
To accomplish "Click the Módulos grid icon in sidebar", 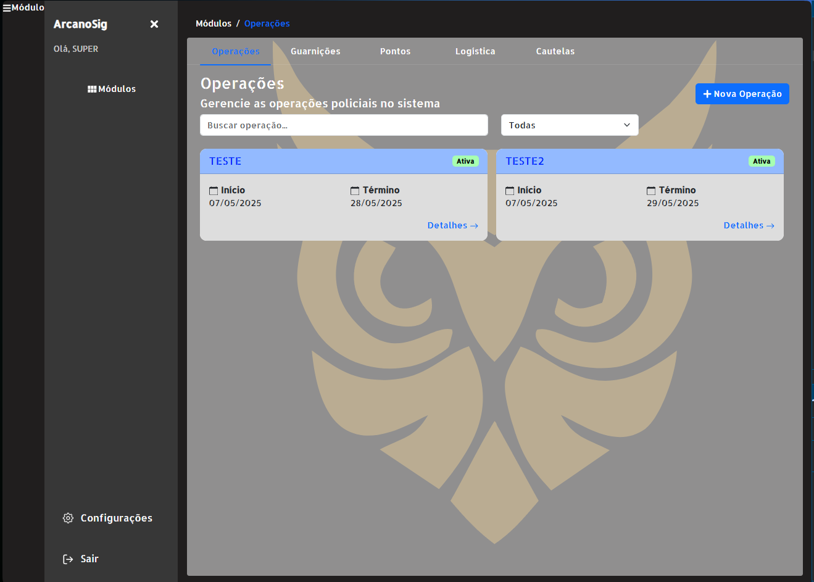I will [x=92, y=89].
